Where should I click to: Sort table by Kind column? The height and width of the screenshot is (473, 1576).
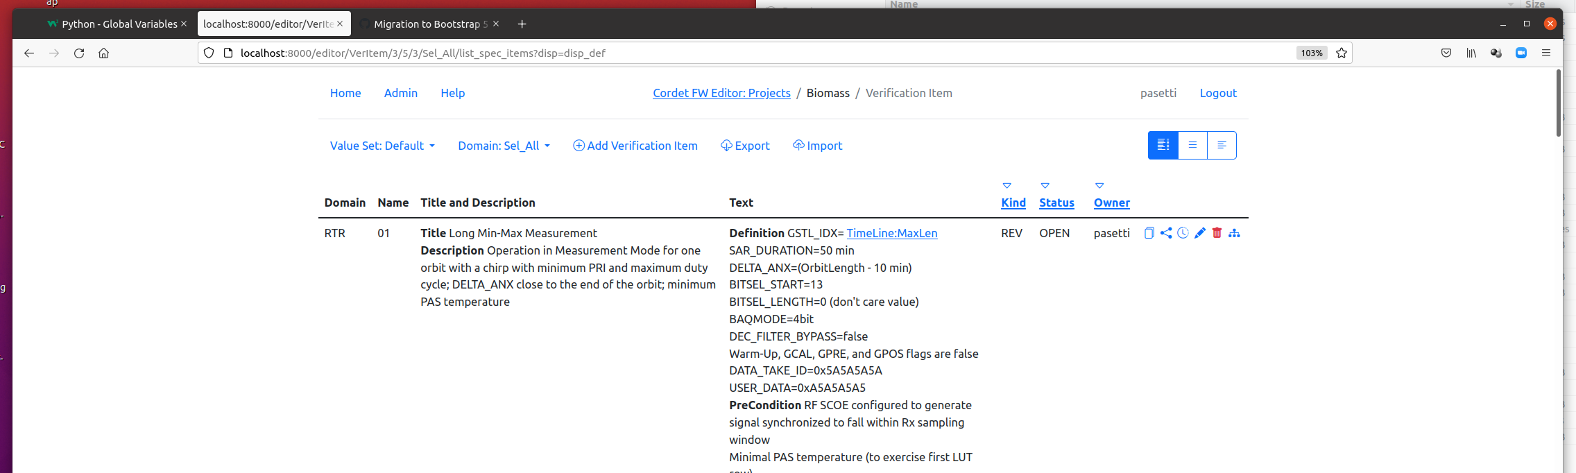pyautogui.click(x=1013, y=203)
